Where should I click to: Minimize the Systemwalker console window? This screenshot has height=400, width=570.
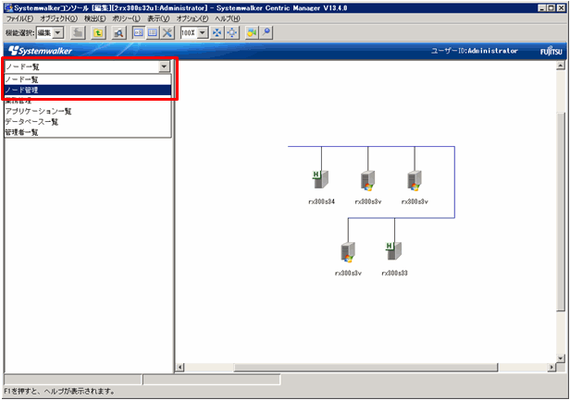(x=542, y=7)
